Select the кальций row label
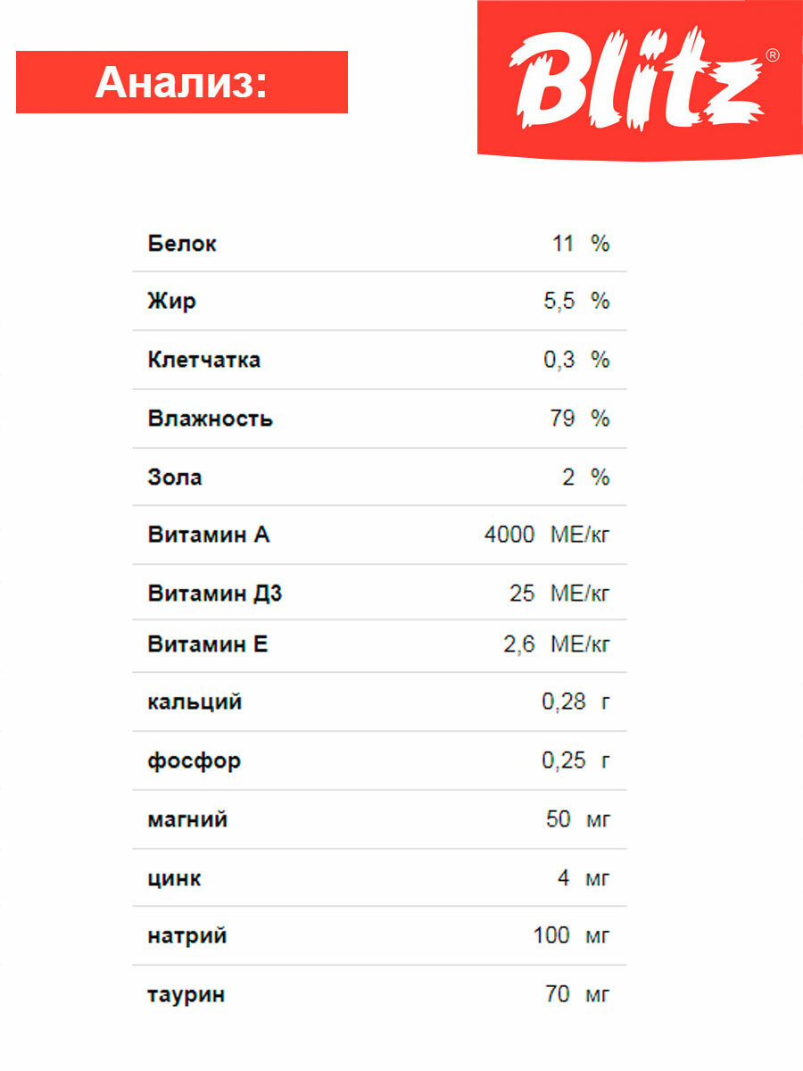The width and height of the screenshot is (803, 1071). click(x=195, y=702)
